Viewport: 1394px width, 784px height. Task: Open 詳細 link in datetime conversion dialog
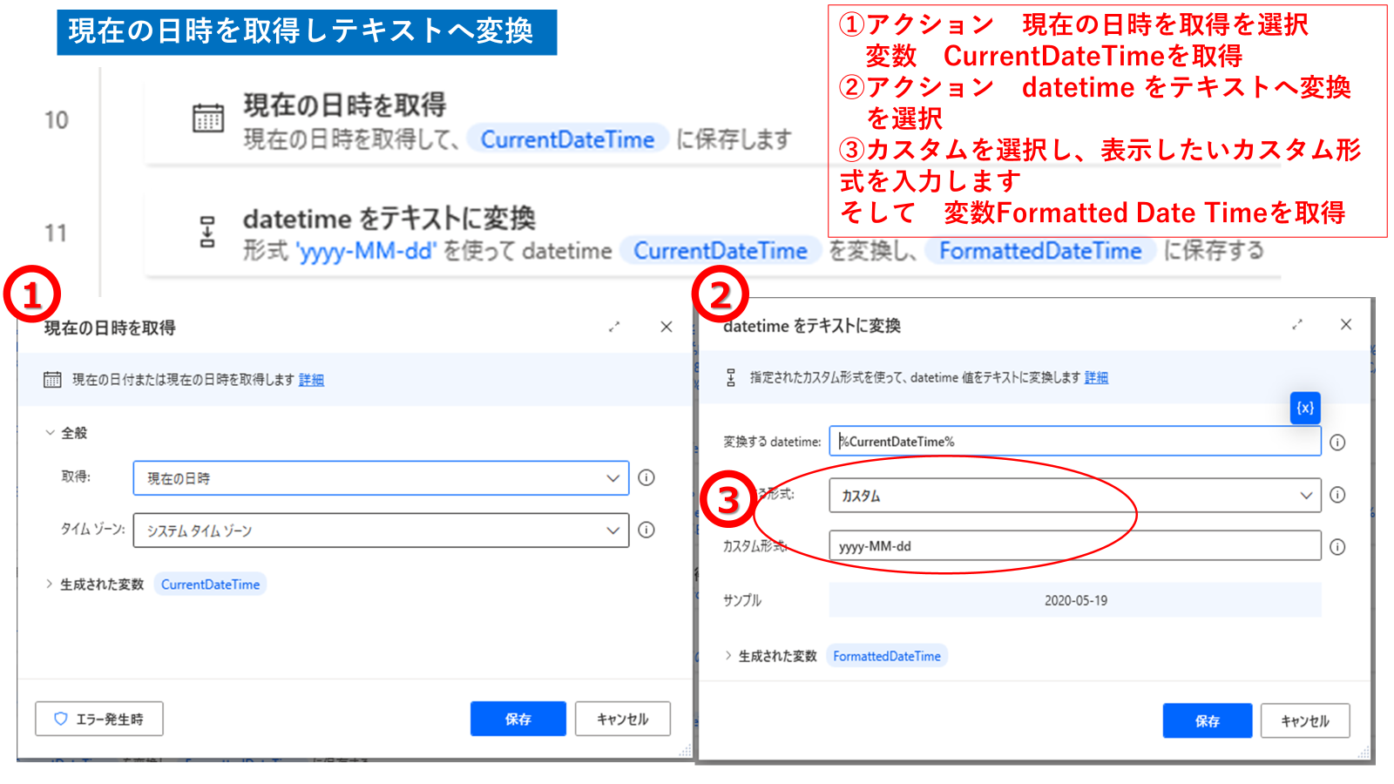(1096, 377)
